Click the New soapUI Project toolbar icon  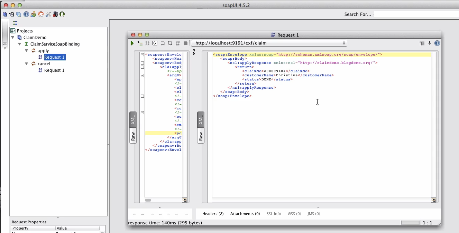point(5,14)
